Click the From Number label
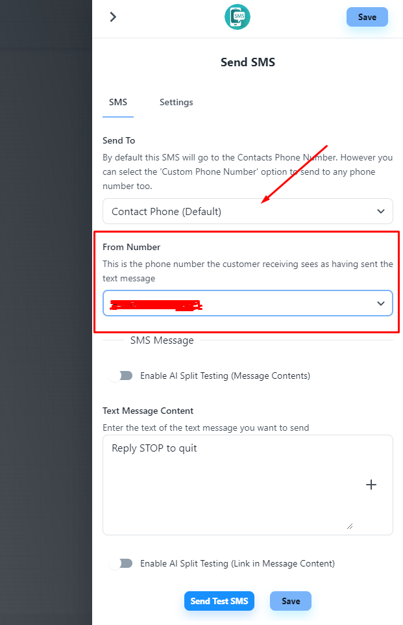The width and height of the screenshot is (403, 625). pos(132,247)
